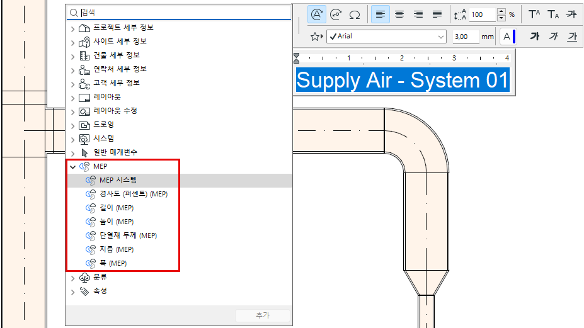Image resolution: width=584 pixels, height=328 pixels.
Task: Click the MEP group icon
Action: click(84, 166)
